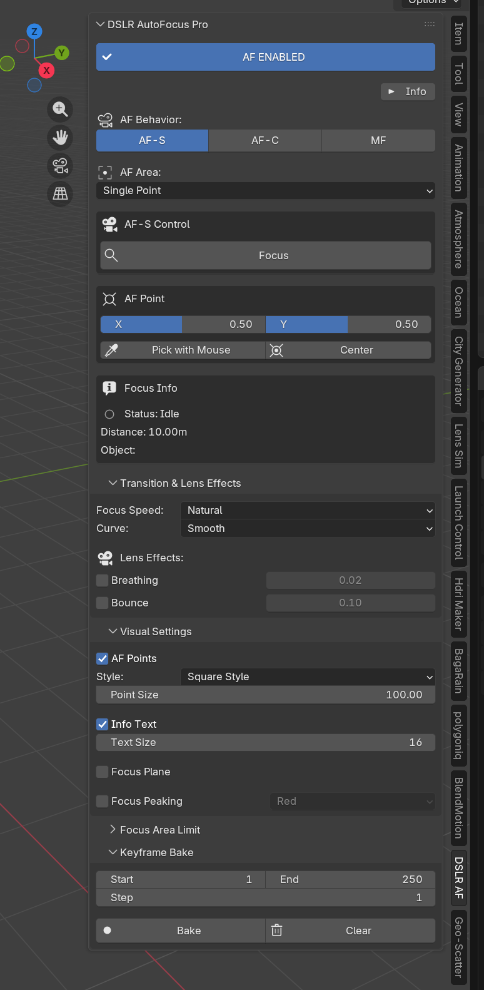Click the Info button play triangle icon
This screenshot has height=990, width=484.
[391, 91]
